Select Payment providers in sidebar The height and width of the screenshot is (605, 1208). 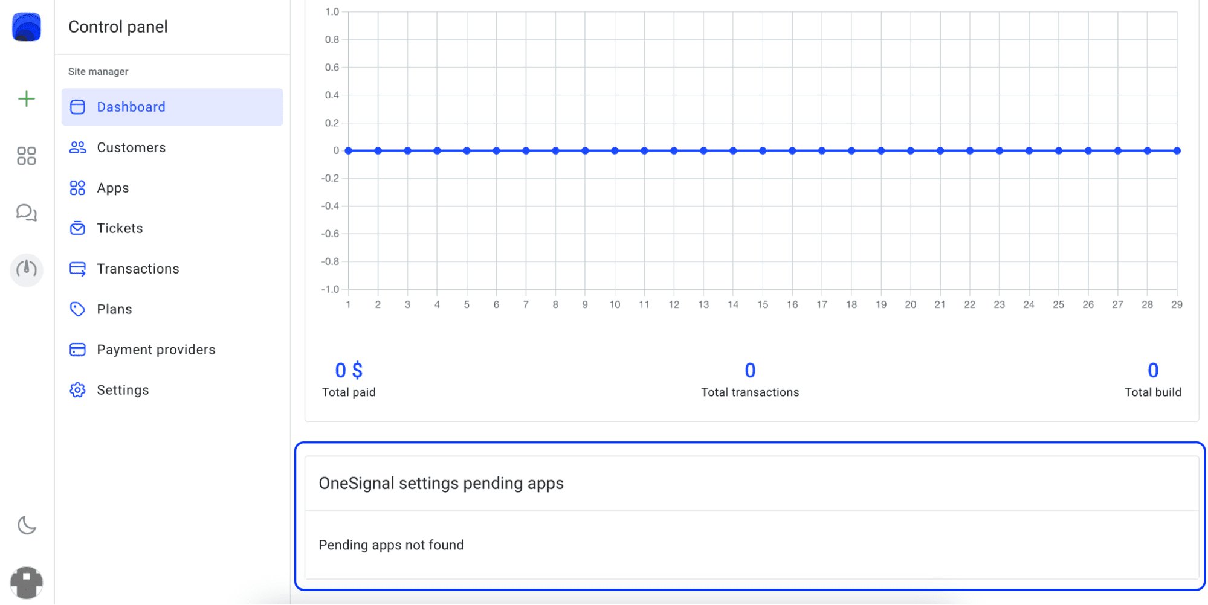(x=156, y=350)
